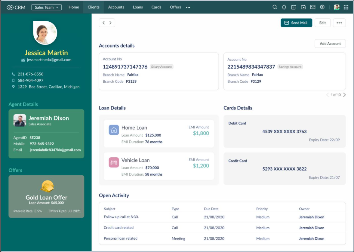
Task: Click the Send Mail button
Action: [x=296, y=23]
